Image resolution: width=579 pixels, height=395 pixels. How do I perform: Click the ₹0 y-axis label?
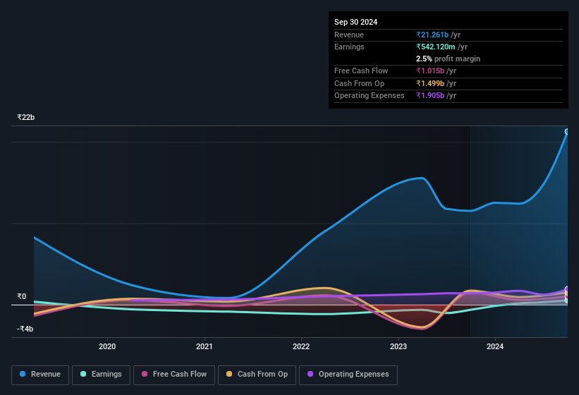click(x=21, y=296)
